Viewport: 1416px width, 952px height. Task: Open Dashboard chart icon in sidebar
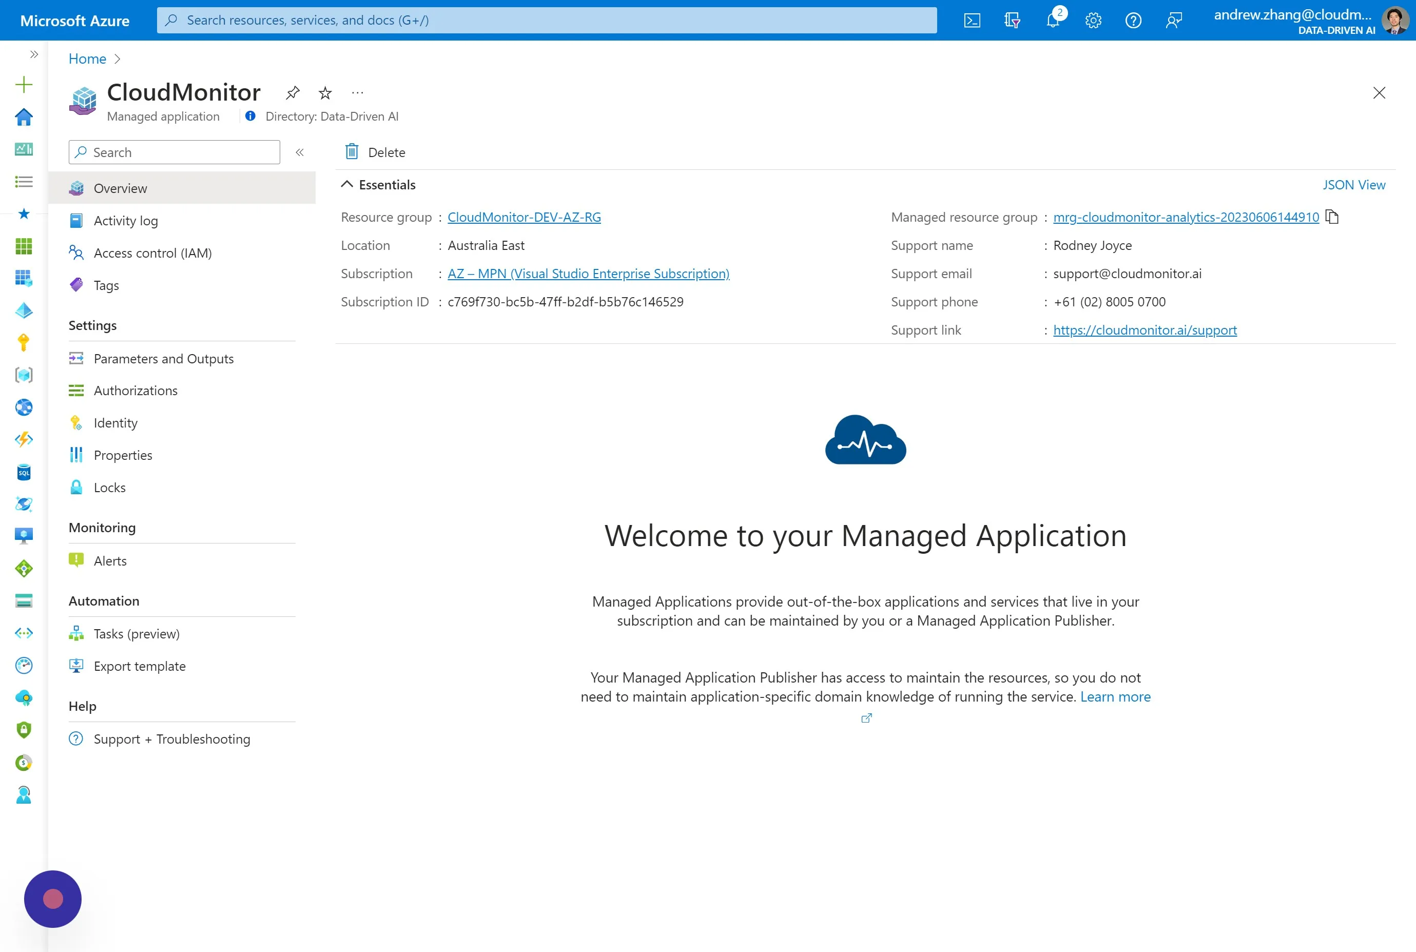coord(24,149)
